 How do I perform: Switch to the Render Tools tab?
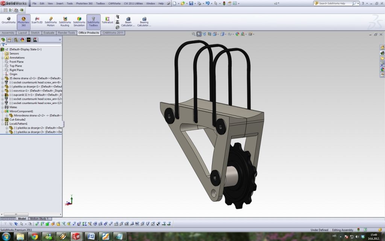point(66,33)
